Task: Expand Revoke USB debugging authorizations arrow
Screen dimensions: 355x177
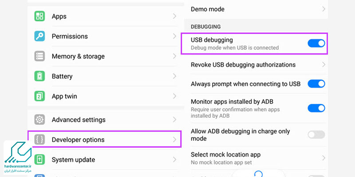Action: click(324, 65)
